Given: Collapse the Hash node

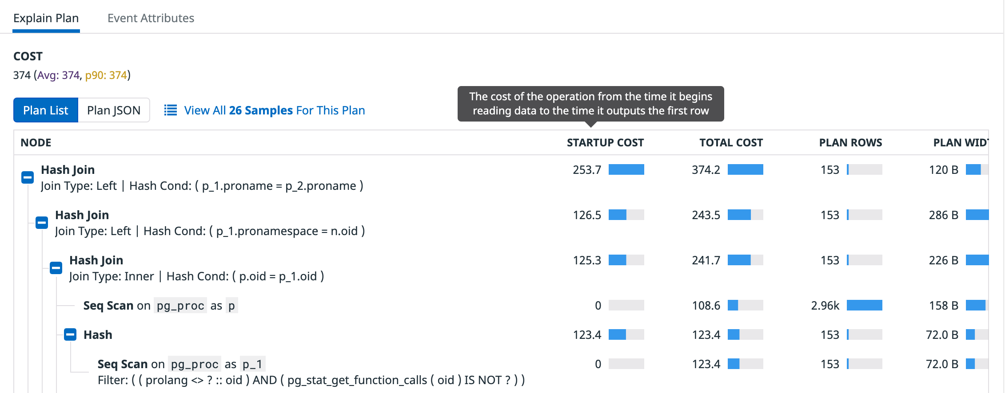Looking at the screenshot, I should coord(70,334).
